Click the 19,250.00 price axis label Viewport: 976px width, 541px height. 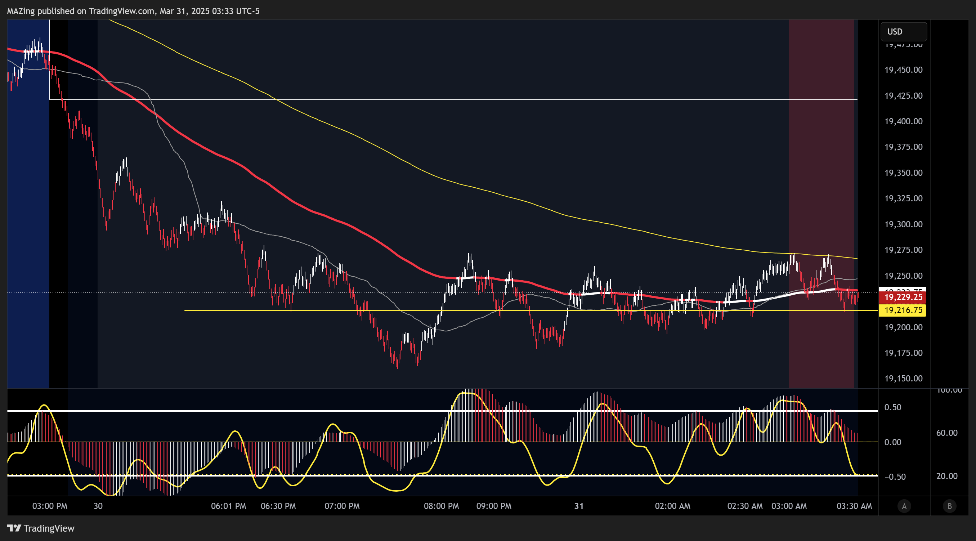pyautogui.click(x=903, y=276)
